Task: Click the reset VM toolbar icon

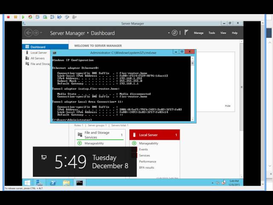Action: [30, 17]
